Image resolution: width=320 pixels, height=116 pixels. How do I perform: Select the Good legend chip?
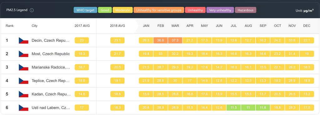pyautogui.click(x=105, y=10)
